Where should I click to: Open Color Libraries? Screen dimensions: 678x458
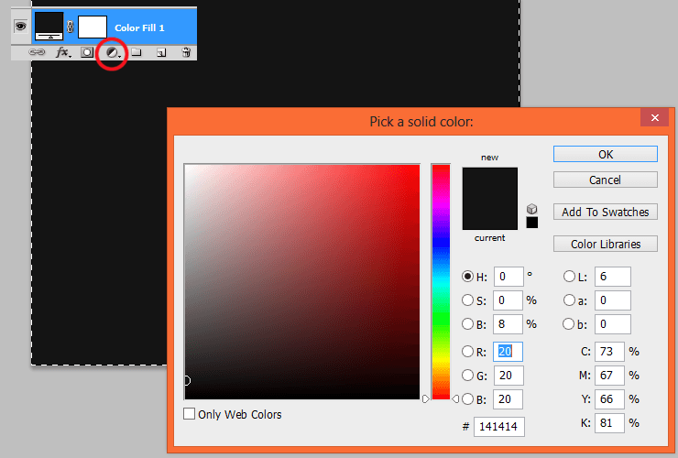pyautogui.click(x=606, y=244)
